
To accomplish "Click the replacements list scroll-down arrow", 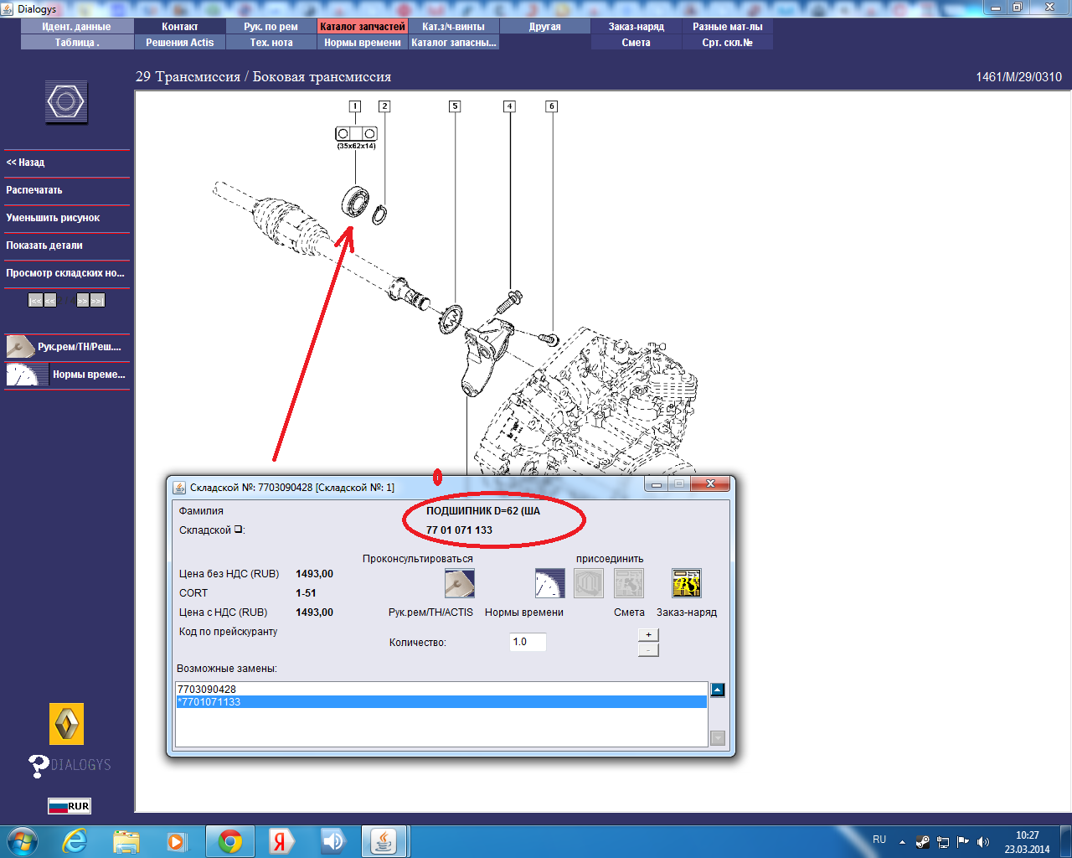I will click(x=717, y=738).
